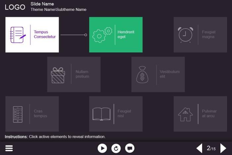Select the Hendrerit eget label

pos(126,35)
